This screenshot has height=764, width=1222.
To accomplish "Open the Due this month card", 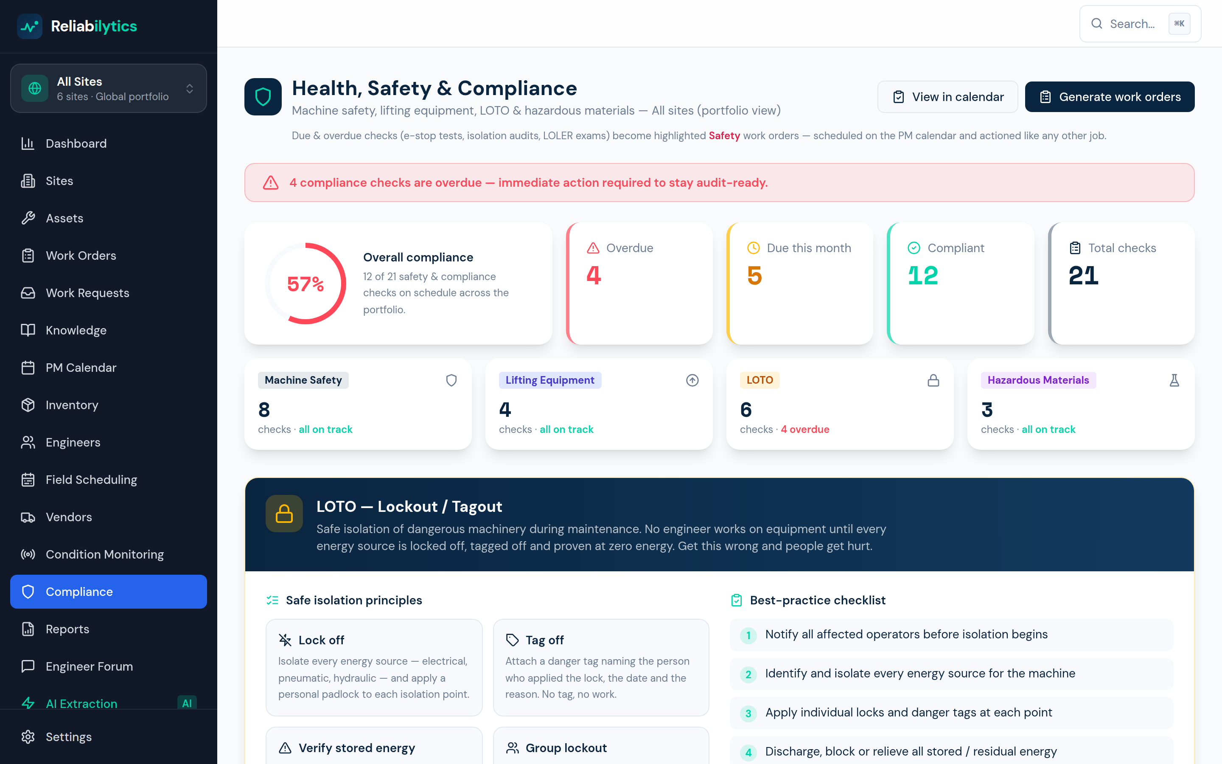I will (x=800, y=284).
